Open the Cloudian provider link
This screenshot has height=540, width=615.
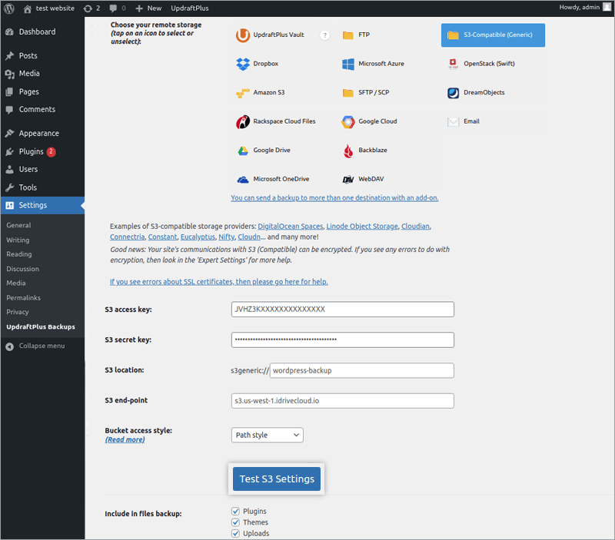[x=415, y=226]
